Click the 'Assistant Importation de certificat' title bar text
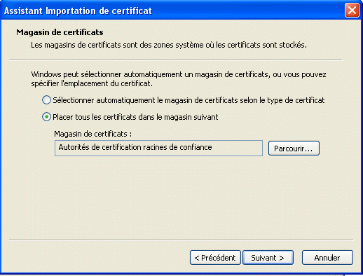Screen dimensions: 363x276 (x=78, y=11)
